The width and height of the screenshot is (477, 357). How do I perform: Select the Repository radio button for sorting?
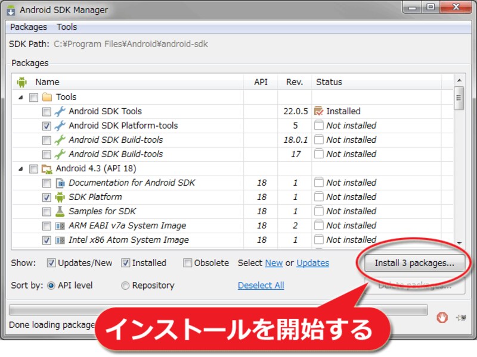pos(125,285)
